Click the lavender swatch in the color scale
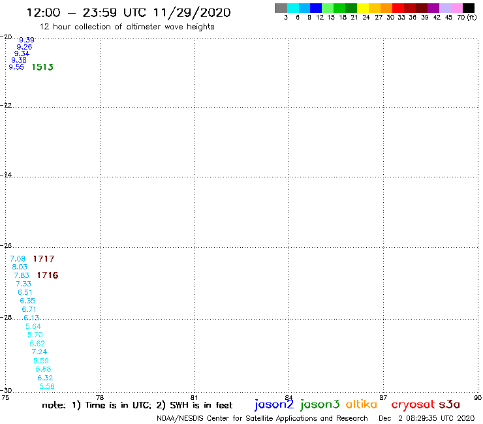Screen dimensions: 483x424 (445, 8)
